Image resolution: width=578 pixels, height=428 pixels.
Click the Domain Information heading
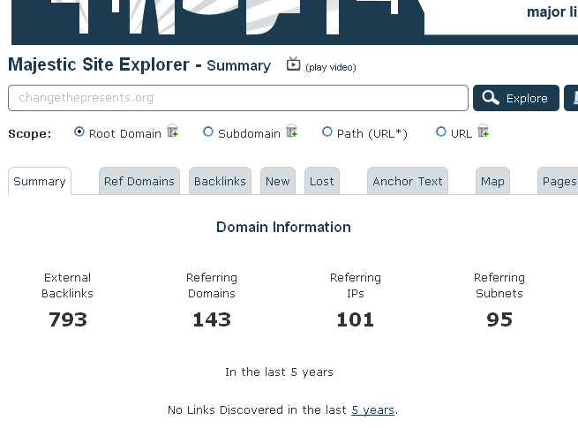tap(283, 227)
